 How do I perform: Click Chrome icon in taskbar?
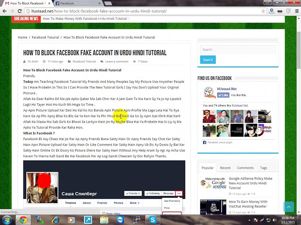click(x=23, y=220)
